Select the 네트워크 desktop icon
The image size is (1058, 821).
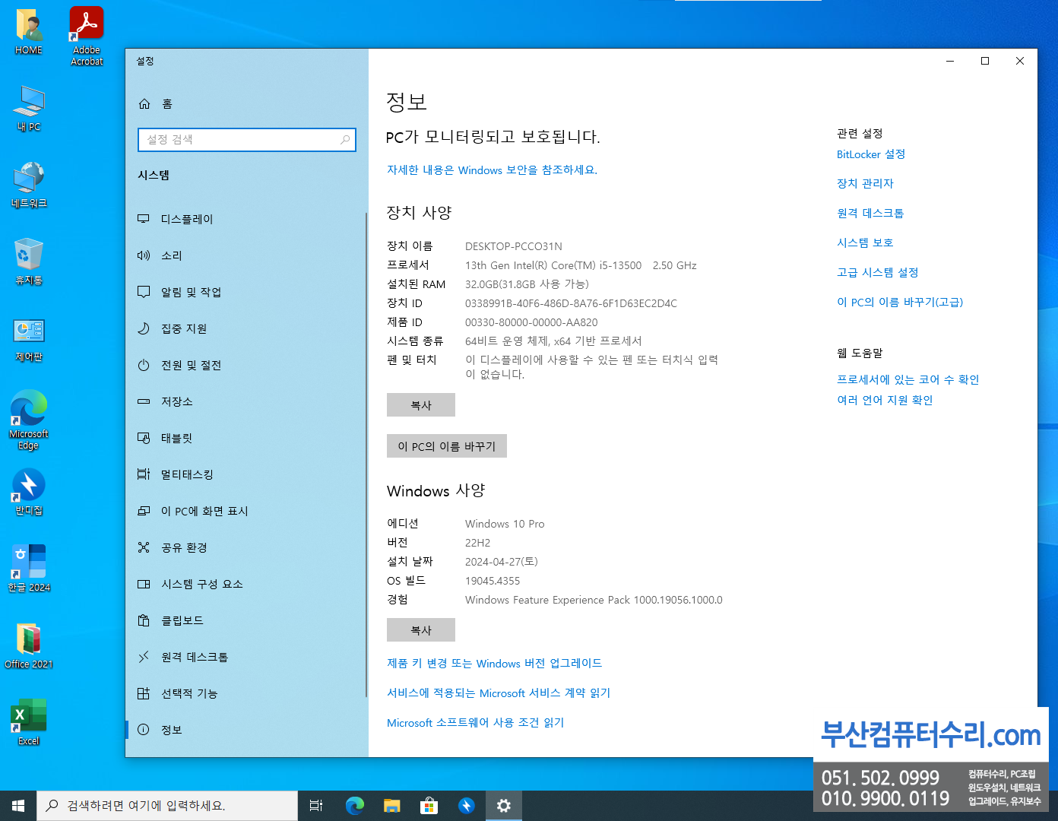[x=29, y=185]
